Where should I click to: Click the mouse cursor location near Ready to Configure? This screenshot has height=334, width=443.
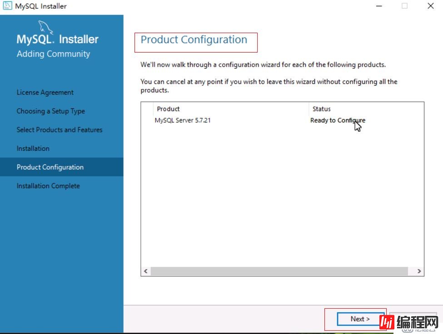[357, 126]
